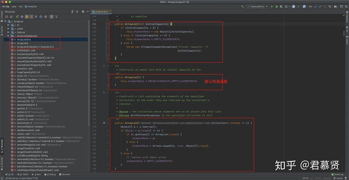The height and width of the screenshot is (180, 349).
Task: Open dropdown arrow beside profiler run icon
Action: point(289,7)
